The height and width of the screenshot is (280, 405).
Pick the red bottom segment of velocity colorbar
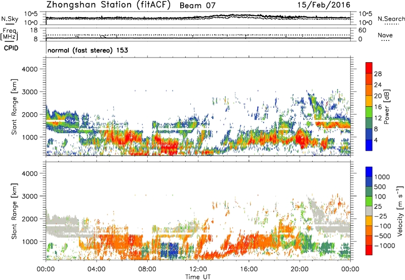click(369, 250)
